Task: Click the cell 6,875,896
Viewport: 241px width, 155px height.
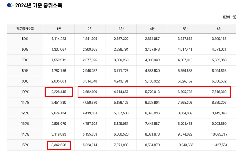Action: [152, 113]
